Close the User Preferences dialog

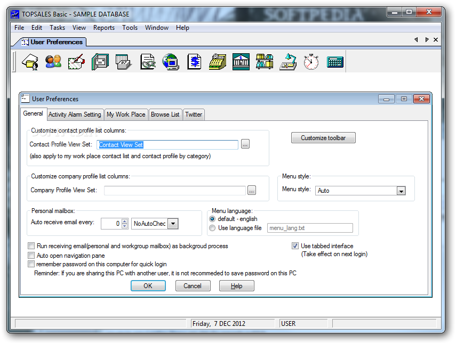pyautogui.click(x=421, y=99)
